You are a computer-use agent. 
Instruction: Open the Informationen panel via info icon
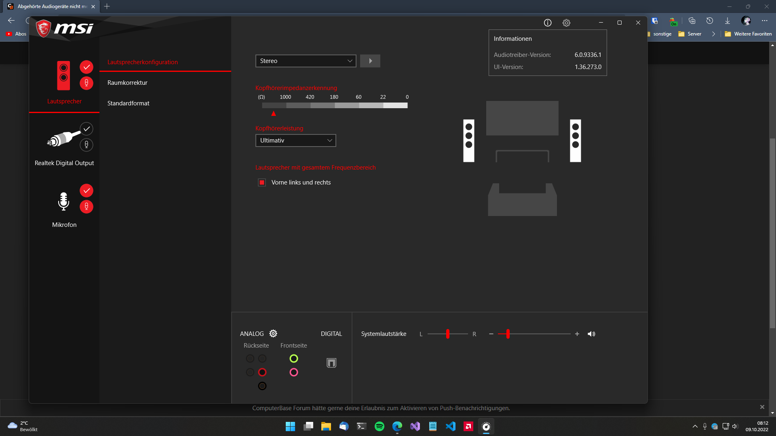click(548, 23)
